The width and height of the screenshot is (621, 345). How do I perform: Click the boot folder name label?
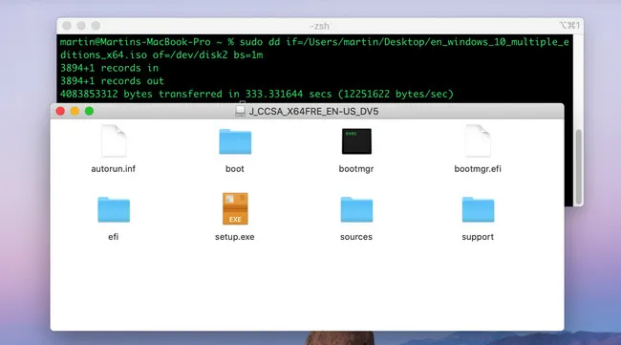point(235,169)
